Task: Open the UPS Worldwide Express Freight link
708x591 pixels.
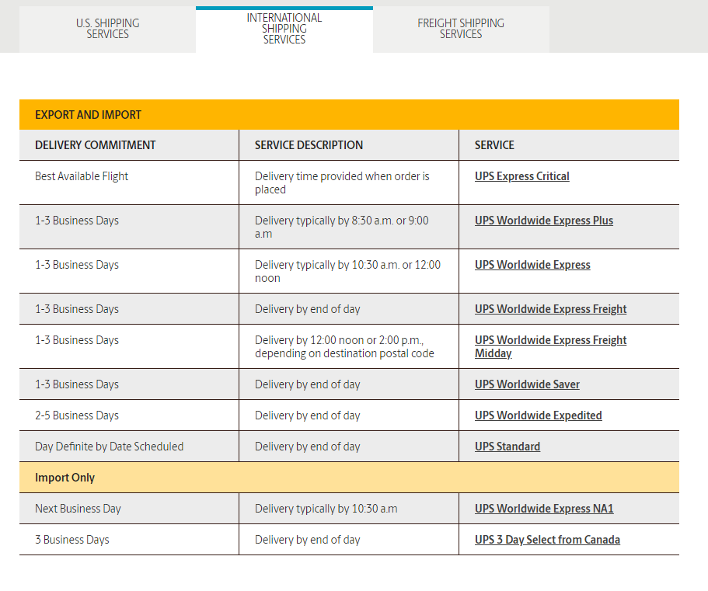Action: coord(550,308)
